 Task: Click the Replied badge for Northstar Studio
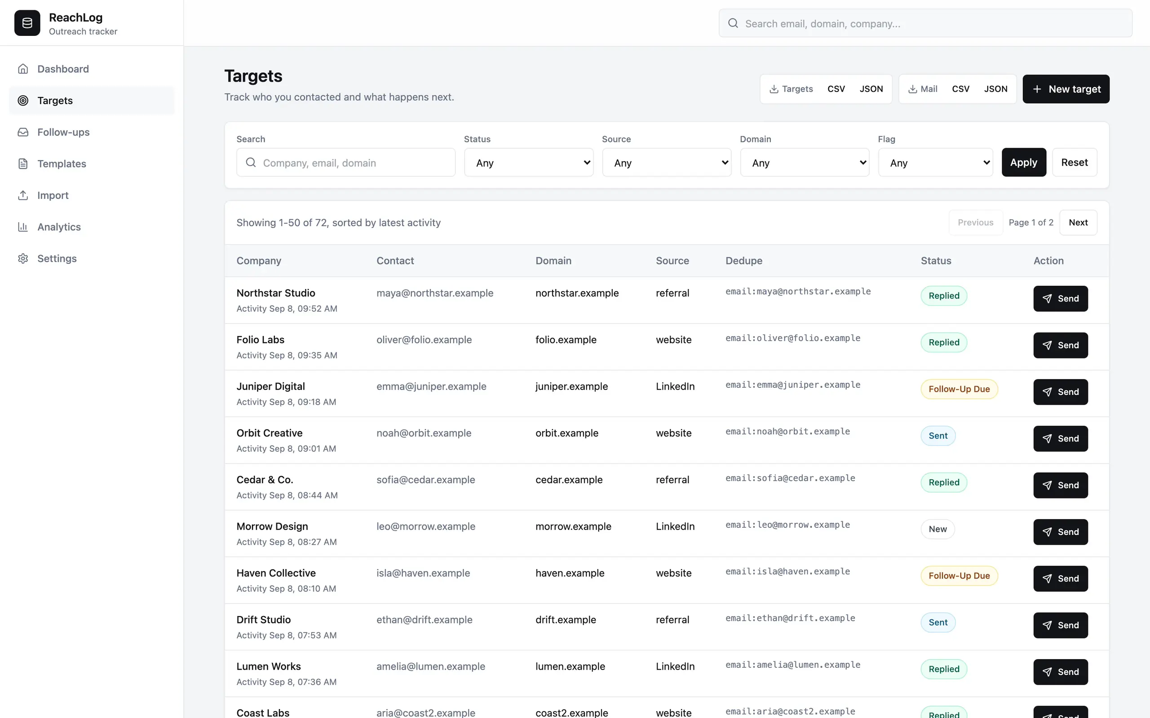click(x=944, y=295)
